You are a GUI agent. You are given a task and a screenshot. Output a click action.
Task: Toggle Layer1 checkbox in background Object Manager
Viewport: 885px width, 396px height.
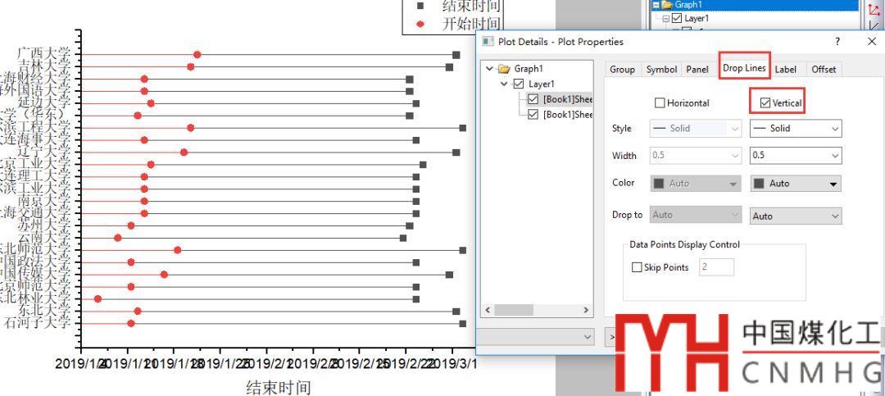coord(677,18)
